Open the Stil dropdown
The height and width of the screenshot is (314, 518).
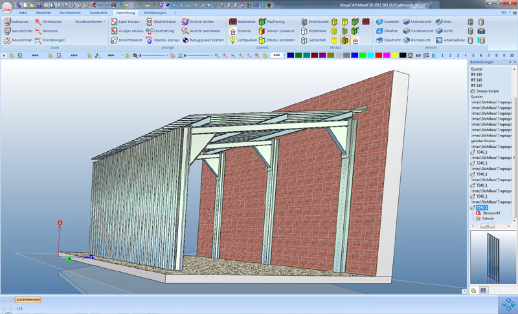click(x=503, y=12)
